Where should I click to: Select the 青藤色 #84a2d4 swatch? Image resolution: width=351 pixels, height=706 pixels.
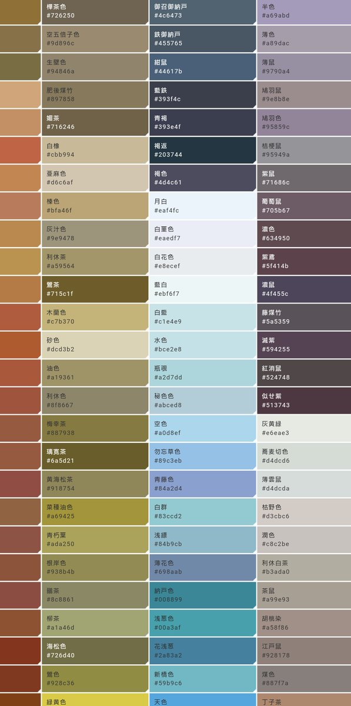pyautogui.click(x=202, y=484)
